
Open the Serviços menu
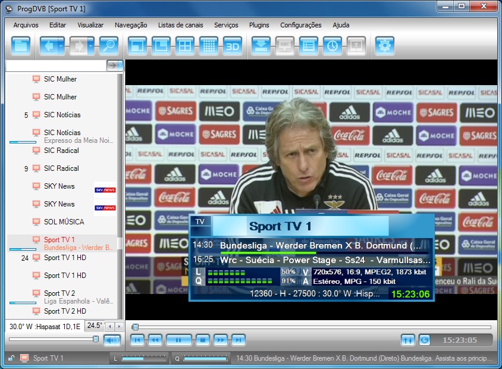pos(226,25)
